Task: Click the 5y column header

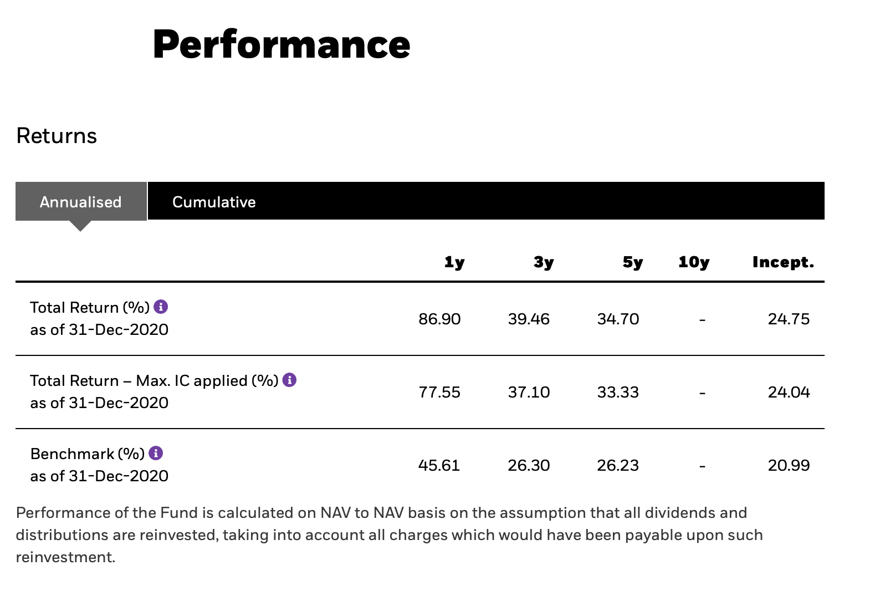Action: click(632, 262)
